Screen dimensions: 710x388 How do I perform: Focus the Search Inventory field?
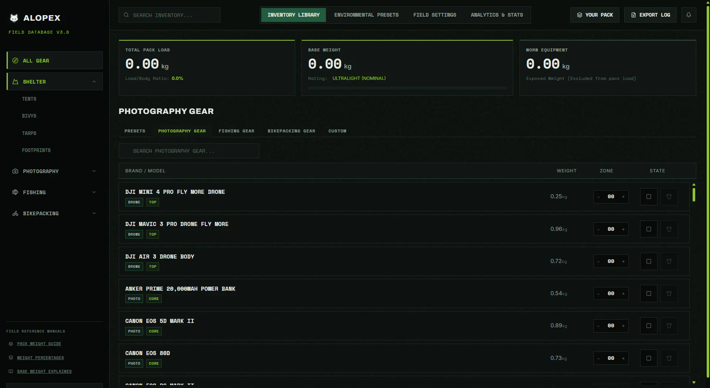point(169,15)
